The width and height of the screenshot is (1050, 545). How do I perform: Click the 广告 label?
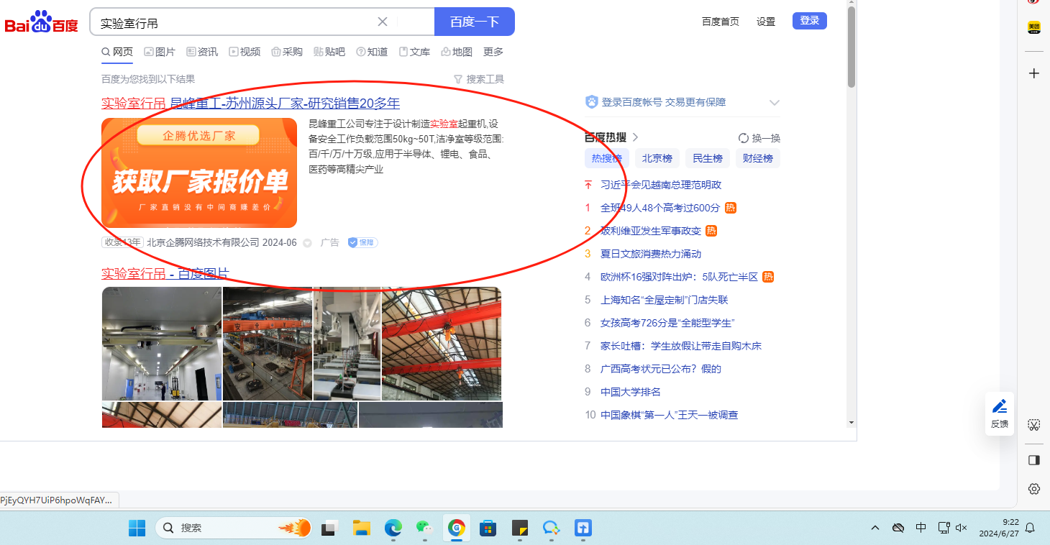click(x=330, y=242)
